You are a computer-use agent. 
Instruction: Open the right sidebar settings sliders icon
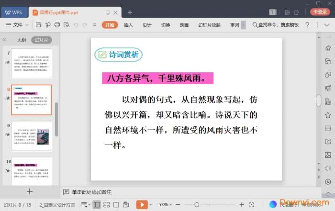328,88
